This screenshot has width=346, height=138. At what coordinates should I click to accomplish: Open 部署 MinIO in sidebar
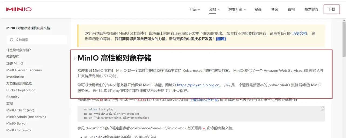coord(15,63)
